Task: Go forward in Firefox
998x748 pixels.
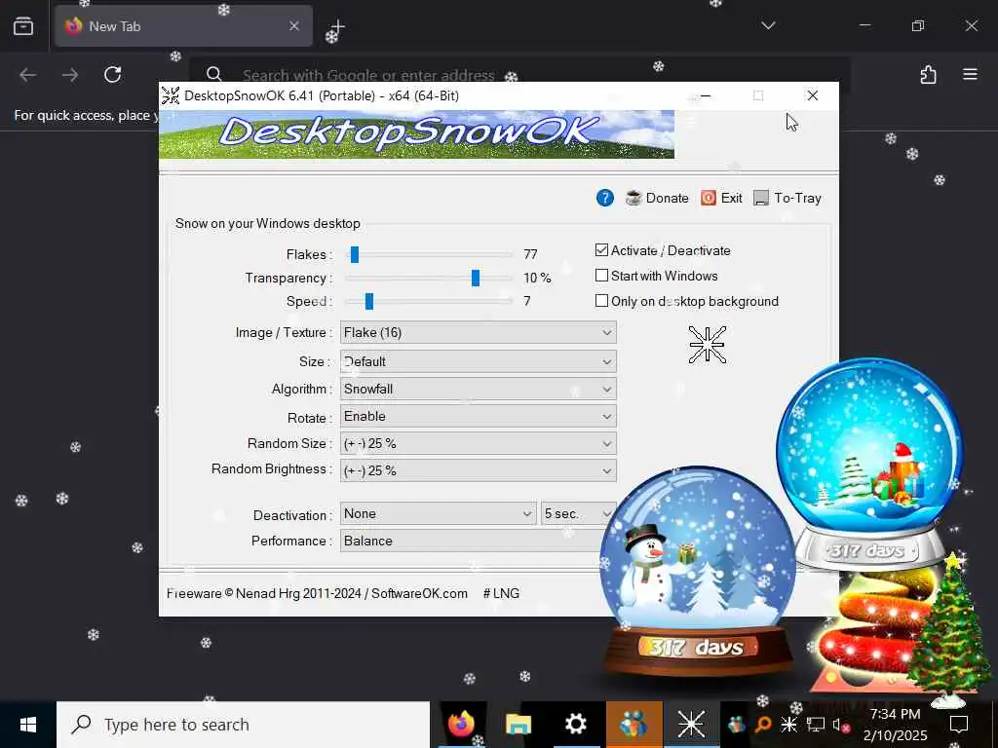Action: tap(70, 74)
